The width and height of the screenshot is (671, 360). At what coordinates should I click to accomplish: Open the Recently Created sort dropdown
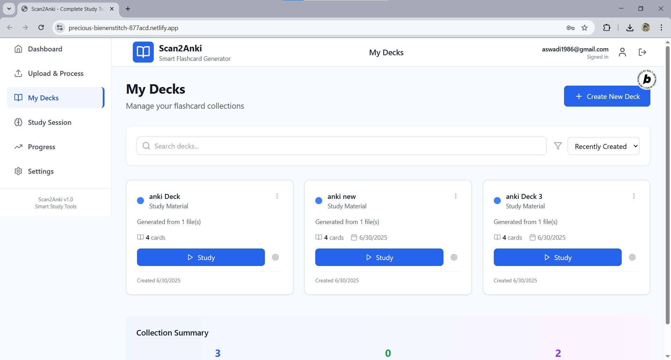click(604, 146)
